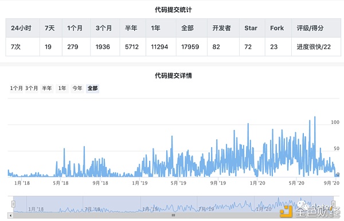Click the value 279 cell
Screen dimensions: 344x221
click(76, 47)
